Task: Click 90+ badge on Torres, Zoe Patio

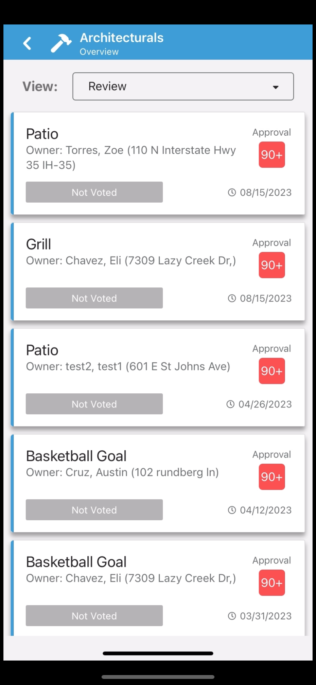Action: click(x=272, y=154)
